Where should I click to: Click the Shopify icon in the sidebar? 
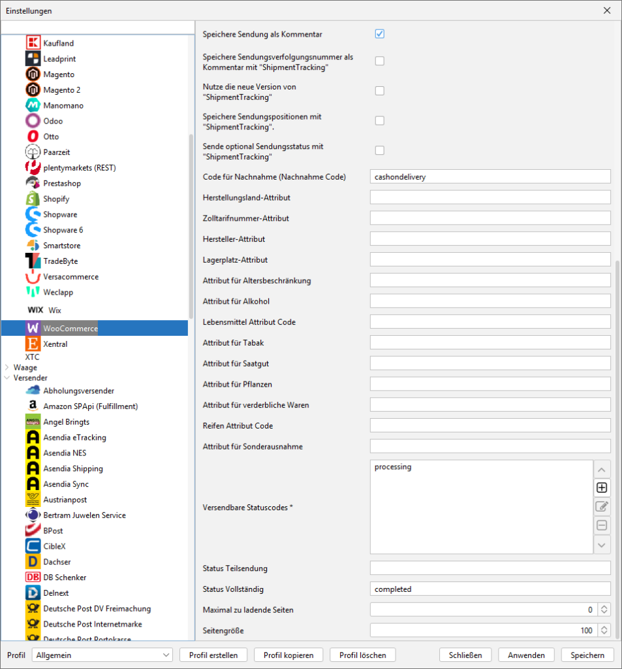click(33, 199)
